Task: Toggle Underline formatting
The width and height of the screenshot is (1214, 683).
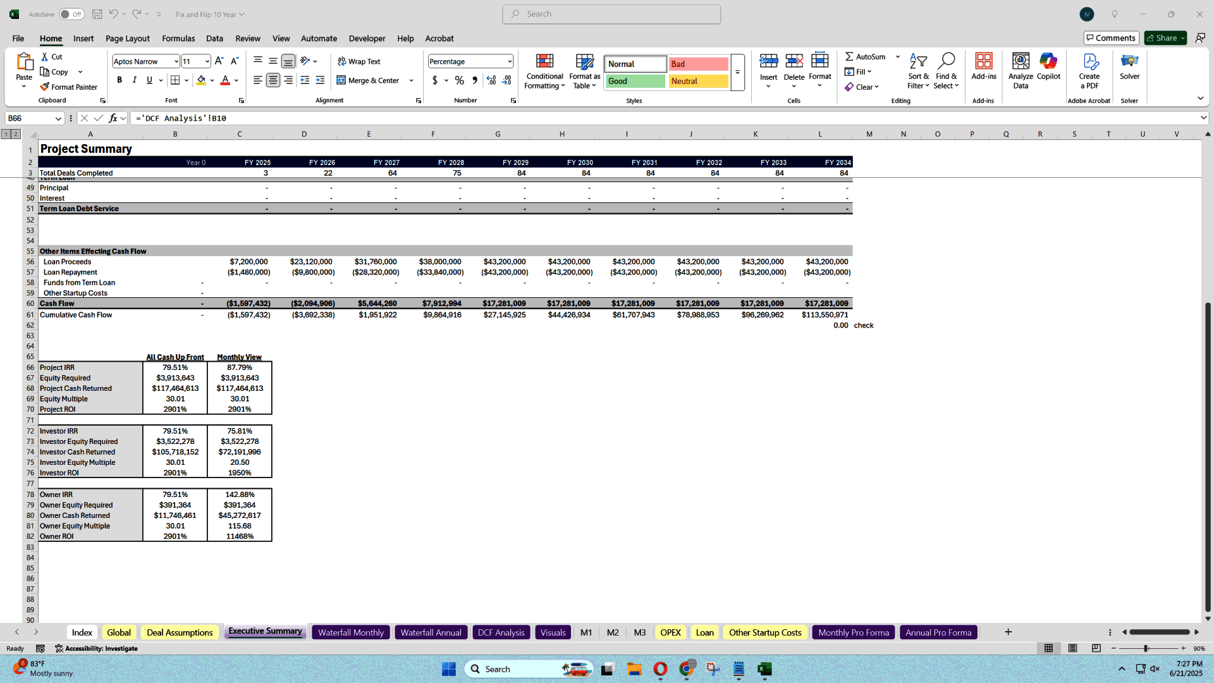Action: click(149, 80)
